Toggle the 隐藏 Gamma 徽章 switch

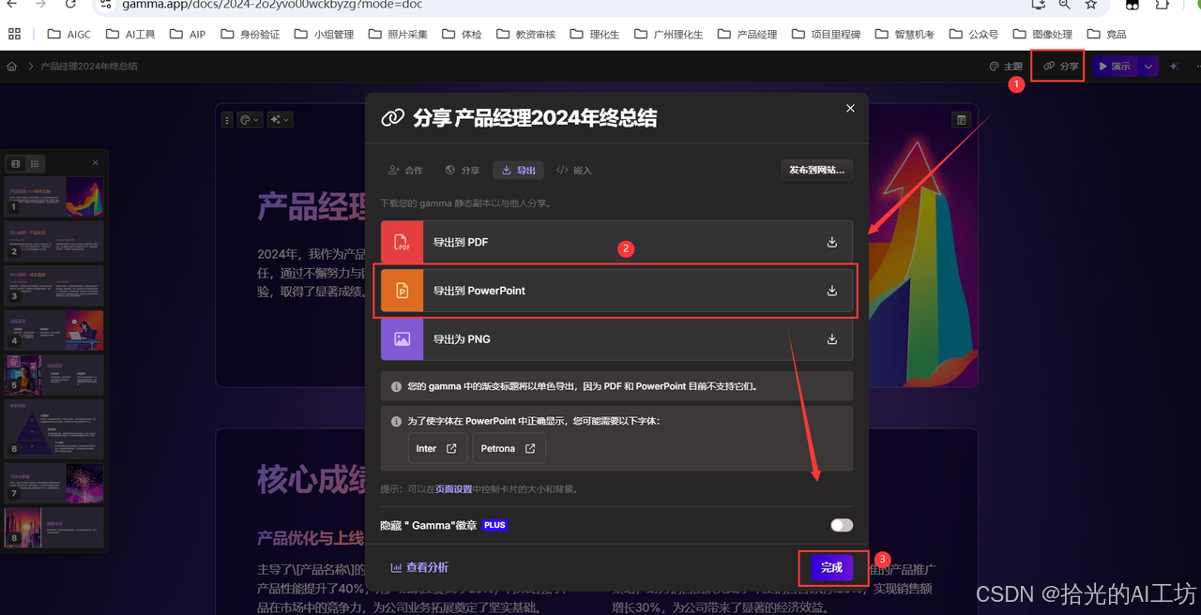pyautogui.click(x=842, y=525)
